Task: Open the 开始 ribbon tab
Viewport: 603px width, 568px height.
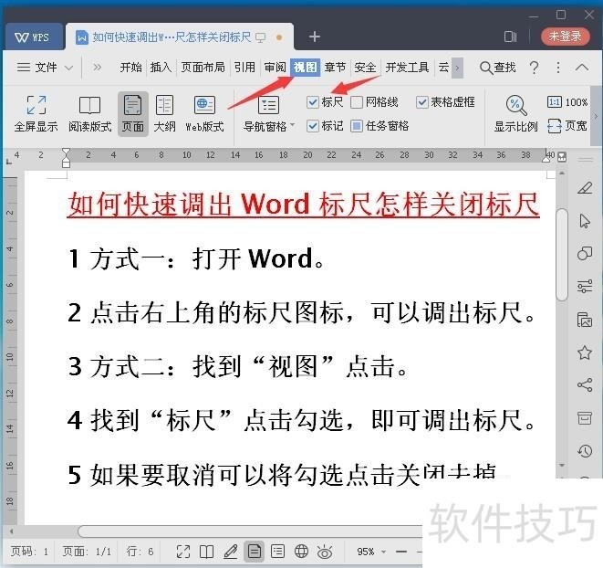Action: point(130,68)
